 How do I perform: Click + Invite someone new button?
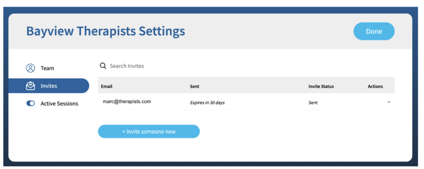click(x=149, y=131)
